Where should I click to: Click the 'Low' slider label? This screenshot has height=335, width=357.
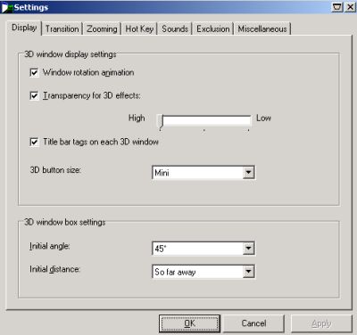pyautogui.click(x=263, y=118)
